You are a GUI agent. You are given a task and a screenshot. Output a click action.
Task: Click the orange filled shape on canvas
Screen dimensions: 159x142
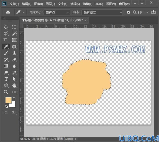pos(86,82)
